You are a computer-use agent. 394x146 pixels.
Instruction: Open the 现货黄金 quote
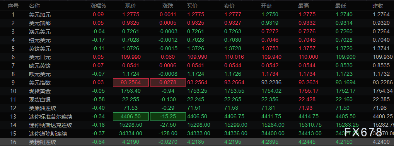197,91
